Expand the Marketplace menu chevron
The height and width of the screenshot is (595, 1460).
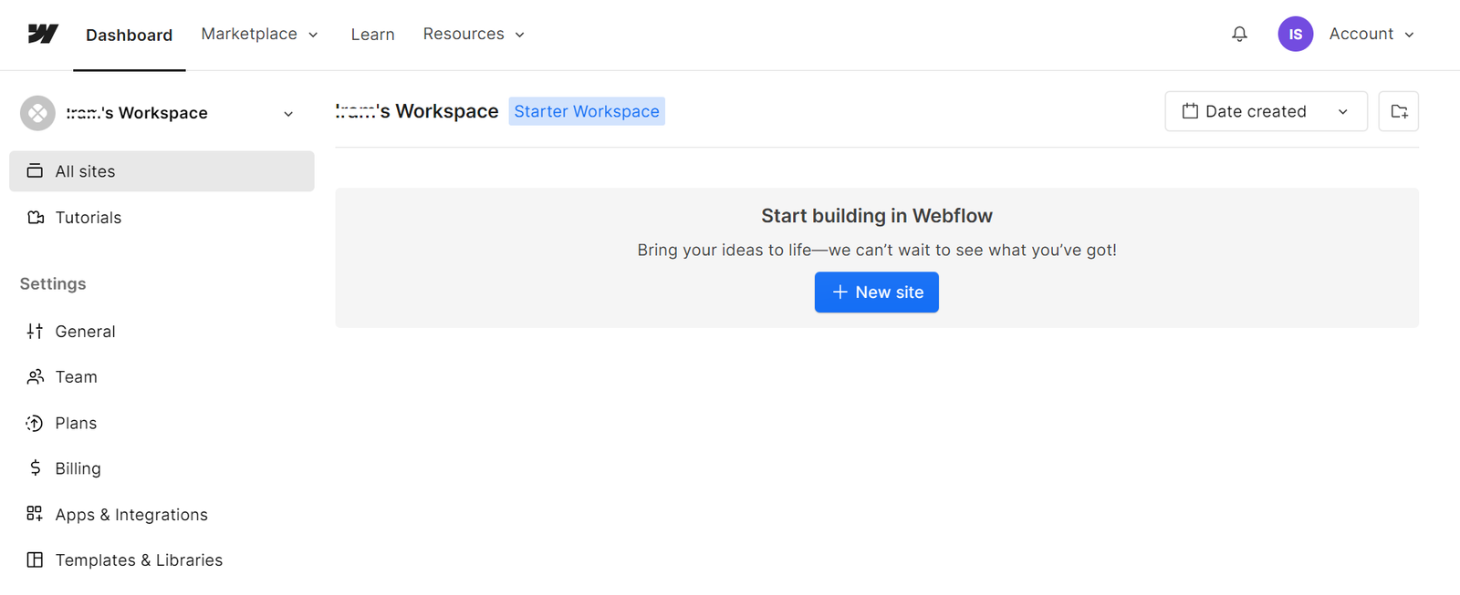point(313,35)
